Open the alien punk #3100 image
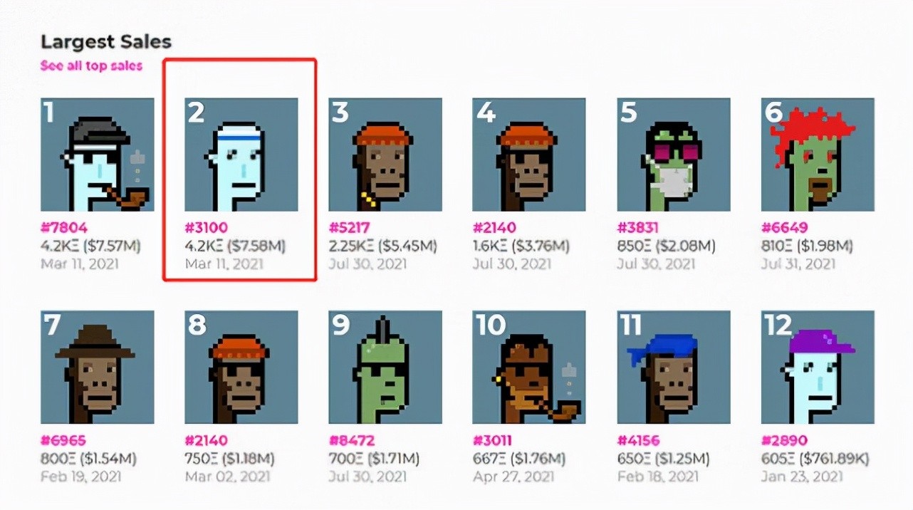 tap(241, 155)
